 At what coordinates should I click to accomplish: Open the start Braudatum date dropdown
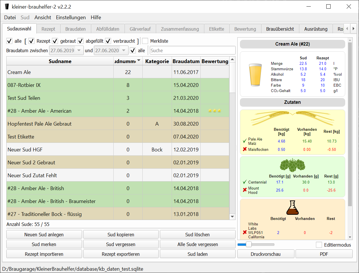[x=79, y=50]
